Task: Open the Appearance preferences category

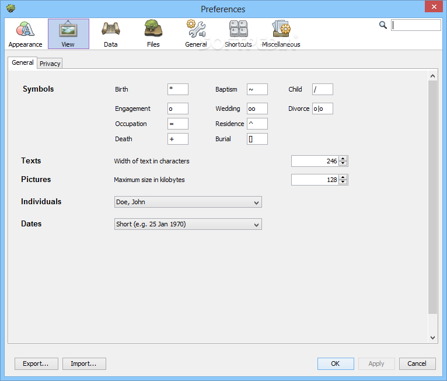Action: (25, 34)
